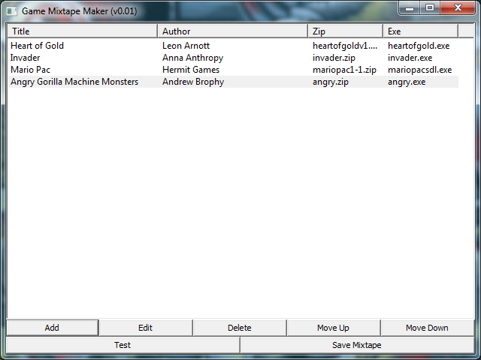Click author Leon Arnott

click(x=186, y=46)
